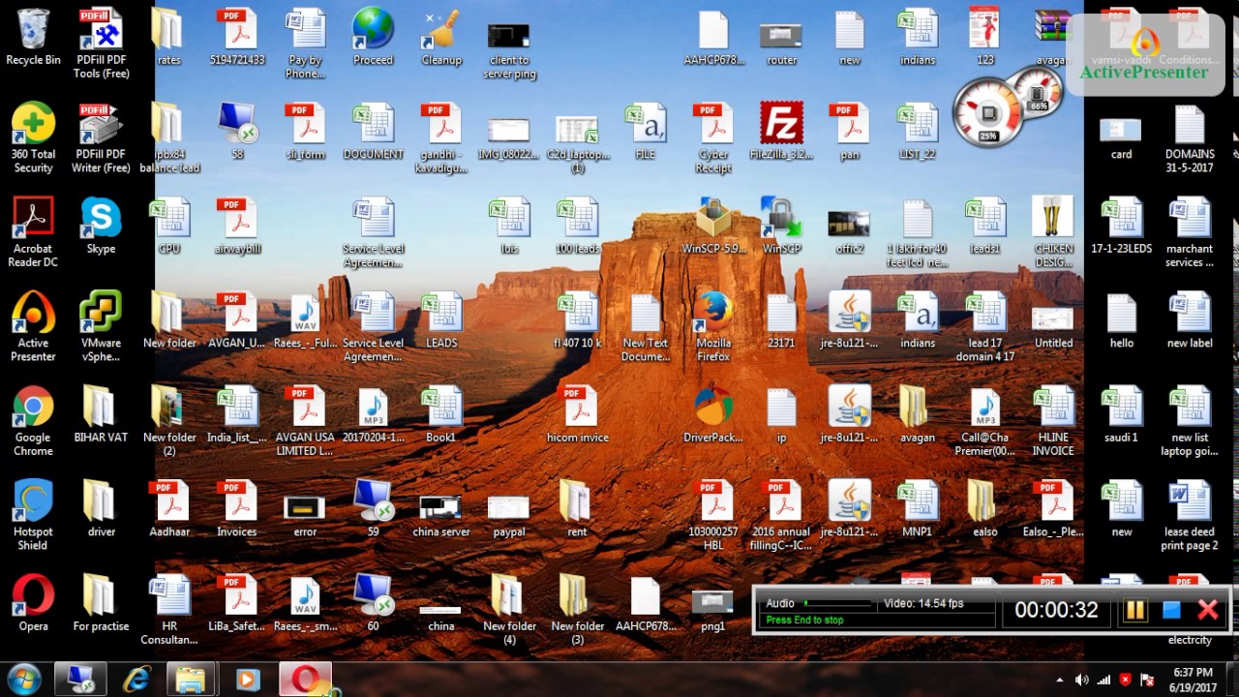Screen dimensions: 1239x697
Task: Show hidden system tray icons
Action: [1060, 681]
